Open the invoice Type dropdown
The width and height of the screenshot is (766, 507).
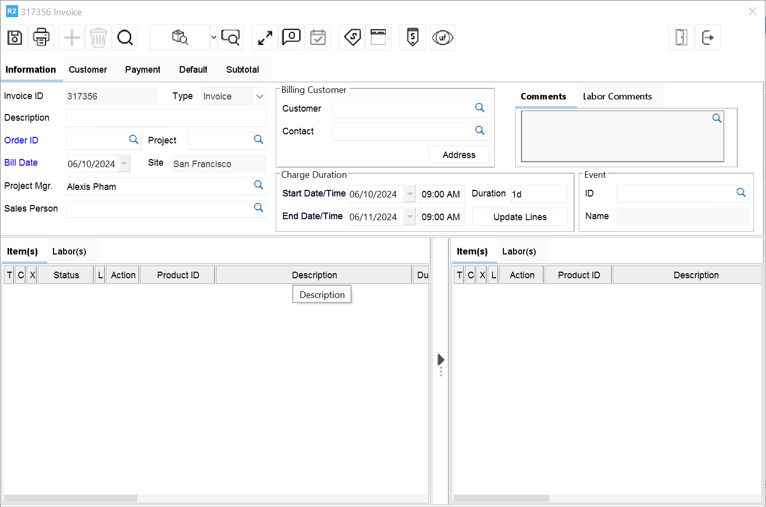click(259, 96)
